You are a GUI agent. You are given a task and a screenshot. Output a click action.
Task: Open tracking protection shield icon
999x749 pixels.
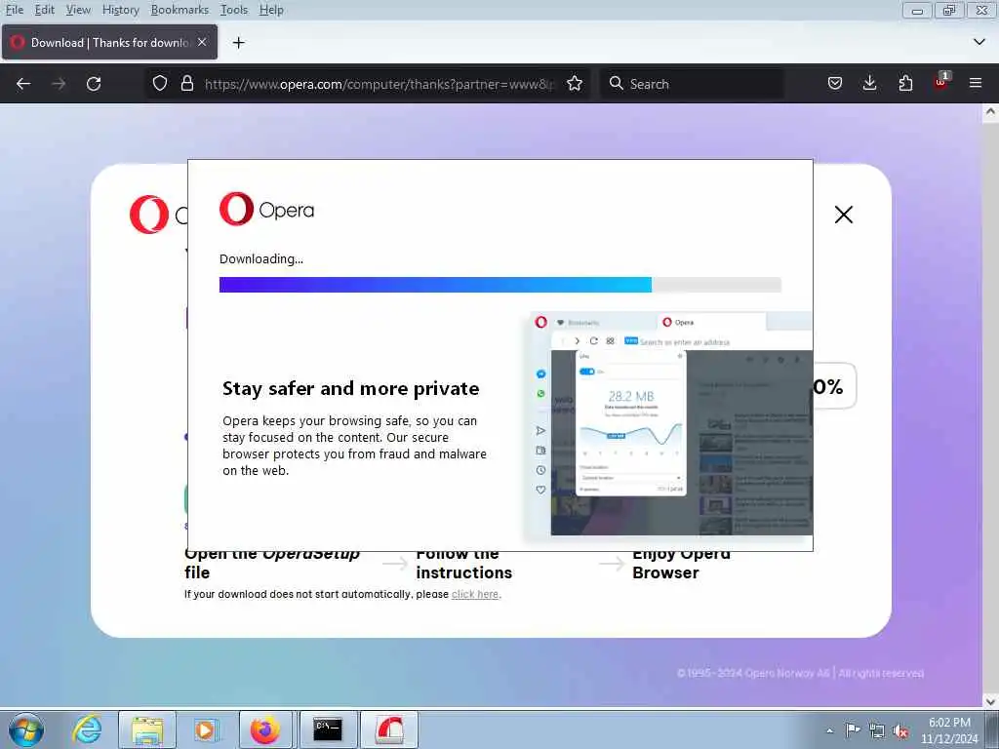[x=159, y=84]
